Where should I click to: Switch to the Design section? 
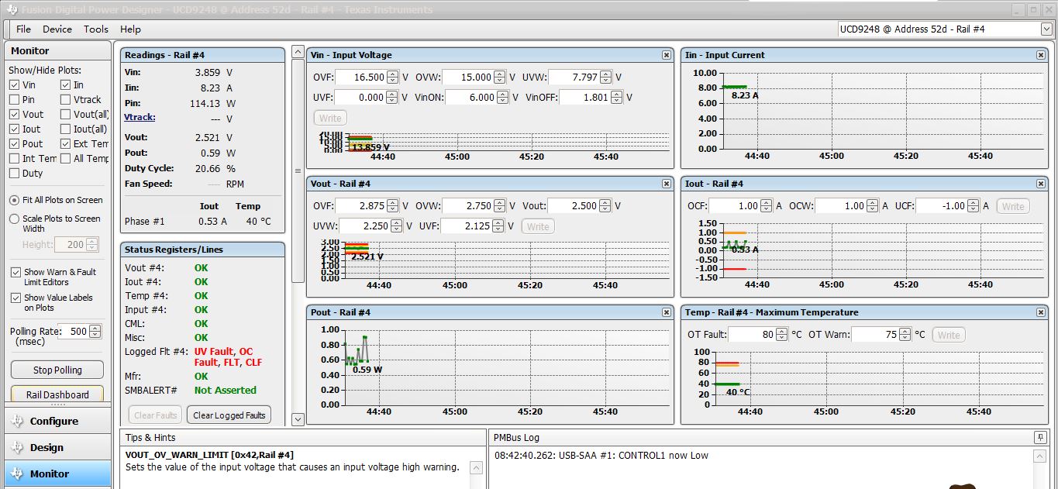point(58,448)
